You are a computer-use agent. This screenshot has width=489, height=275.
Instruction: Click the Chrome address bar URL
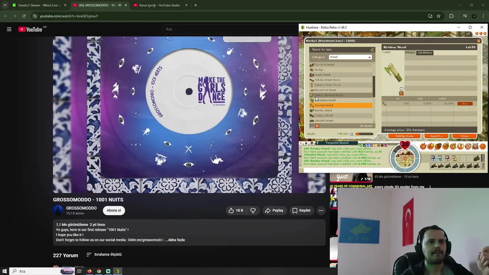(69, 16)
